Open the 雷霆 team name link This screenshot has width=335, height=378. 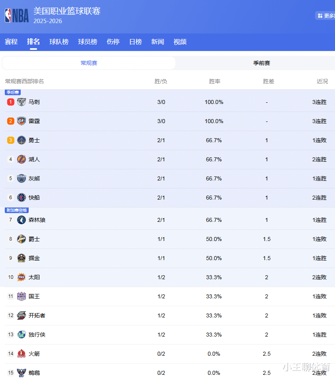pyautogui.click(x=34, y=121)
